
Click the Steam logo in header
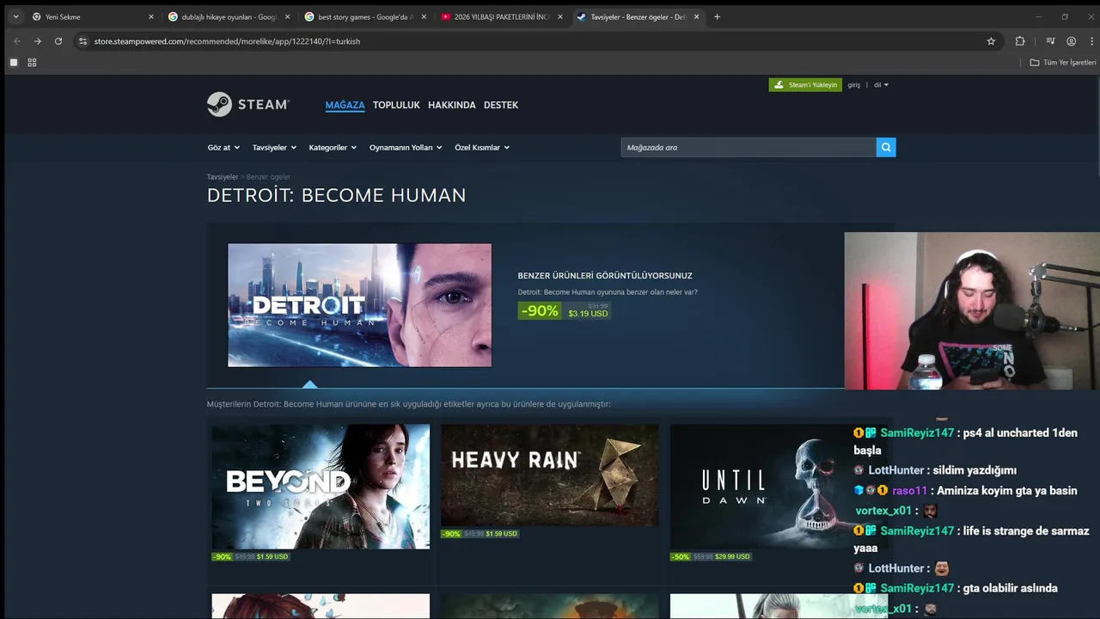(248, 104)
